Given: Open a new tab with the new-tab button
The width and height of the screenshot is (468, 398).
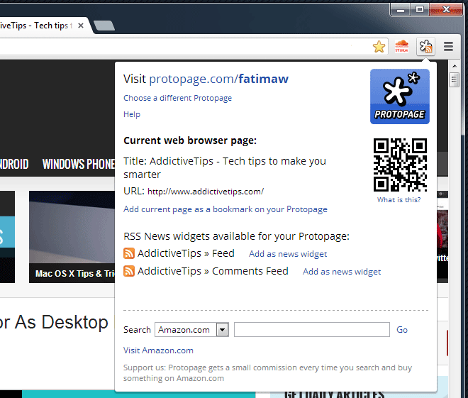Looking at the screenshot, I should click(x=104, y=26).
